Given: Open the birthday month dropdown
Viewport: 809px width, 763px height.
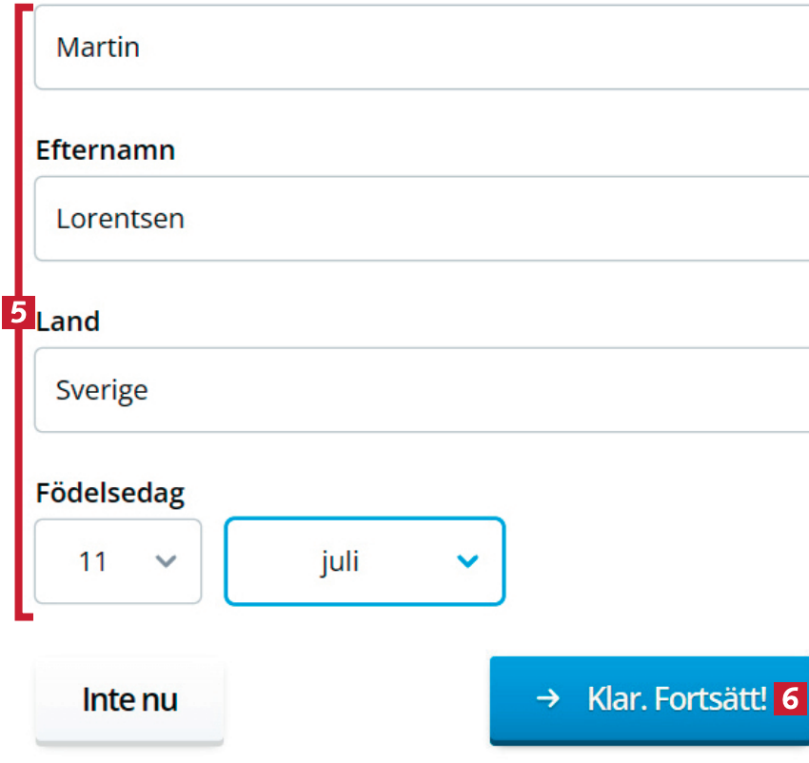Looking at the screenshot, I should 365,561.
